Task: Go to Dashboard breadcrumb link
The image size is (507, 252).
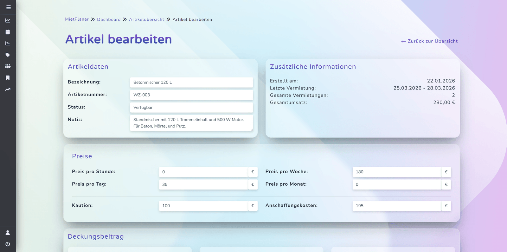Action: pyautogui.click(x=109, y=19)
